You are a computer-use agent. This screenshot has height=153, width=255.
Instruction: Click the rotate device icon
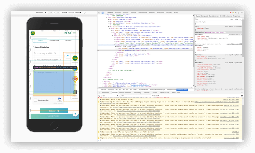pyautogui.click(x=85, y=13)
